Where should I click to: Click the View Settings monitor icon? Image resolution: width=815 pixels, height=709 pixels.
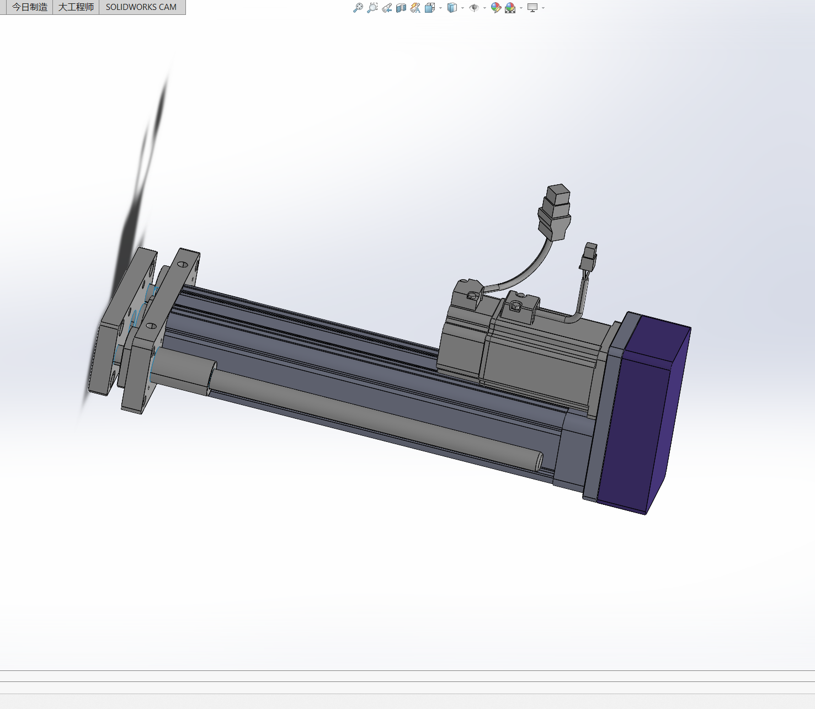[532, 8]
